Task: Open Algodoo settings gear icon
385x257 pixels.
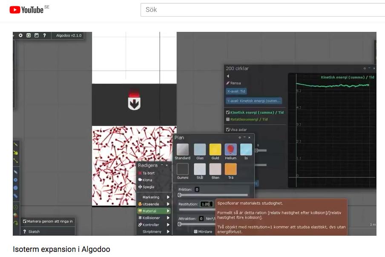Action: 20,35
